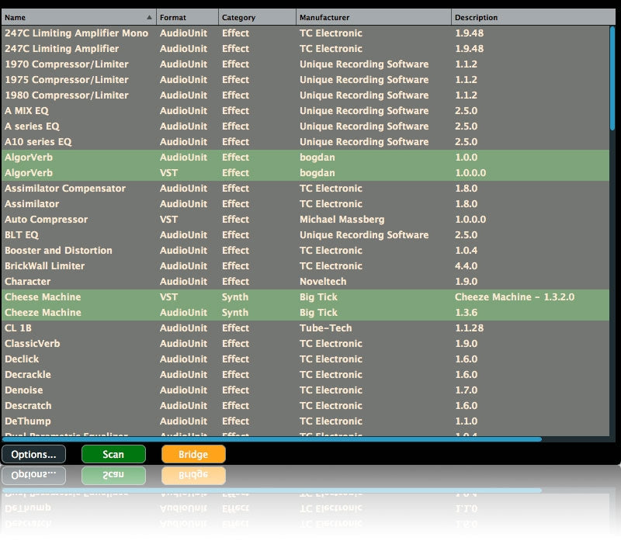621x551 pixels.
Task: Select the Declick plugin
Action: point(305,359)
